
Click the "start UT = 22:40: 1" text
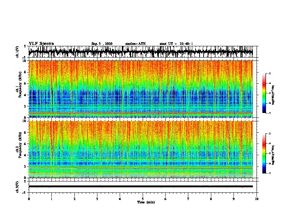pos(176,44)
